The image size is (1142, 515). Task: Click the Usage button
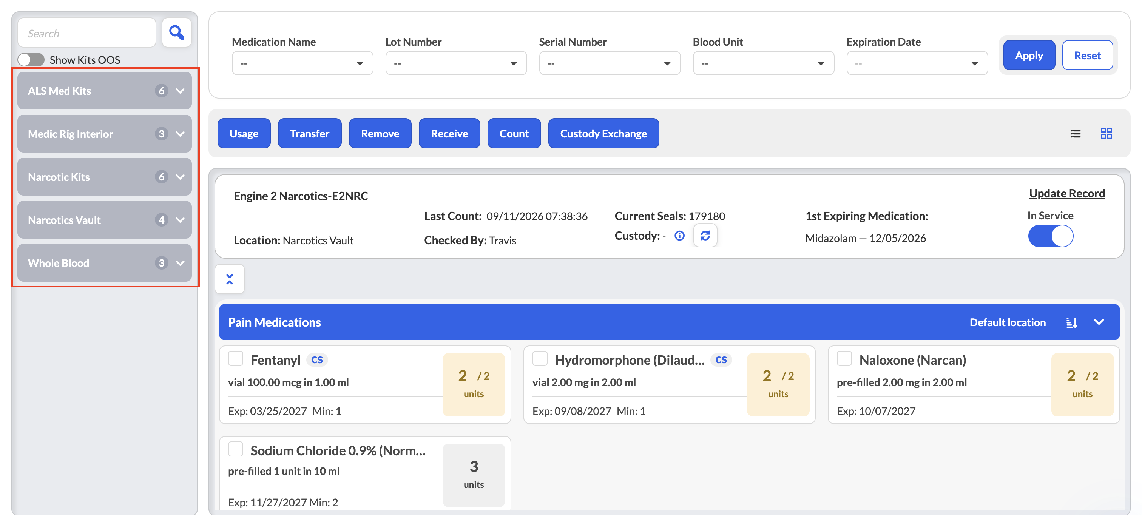(x=244, y=133)
